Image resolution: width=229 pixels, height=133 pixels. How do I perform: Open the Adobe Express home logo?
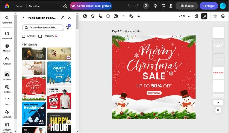click(x=7, y=6)
